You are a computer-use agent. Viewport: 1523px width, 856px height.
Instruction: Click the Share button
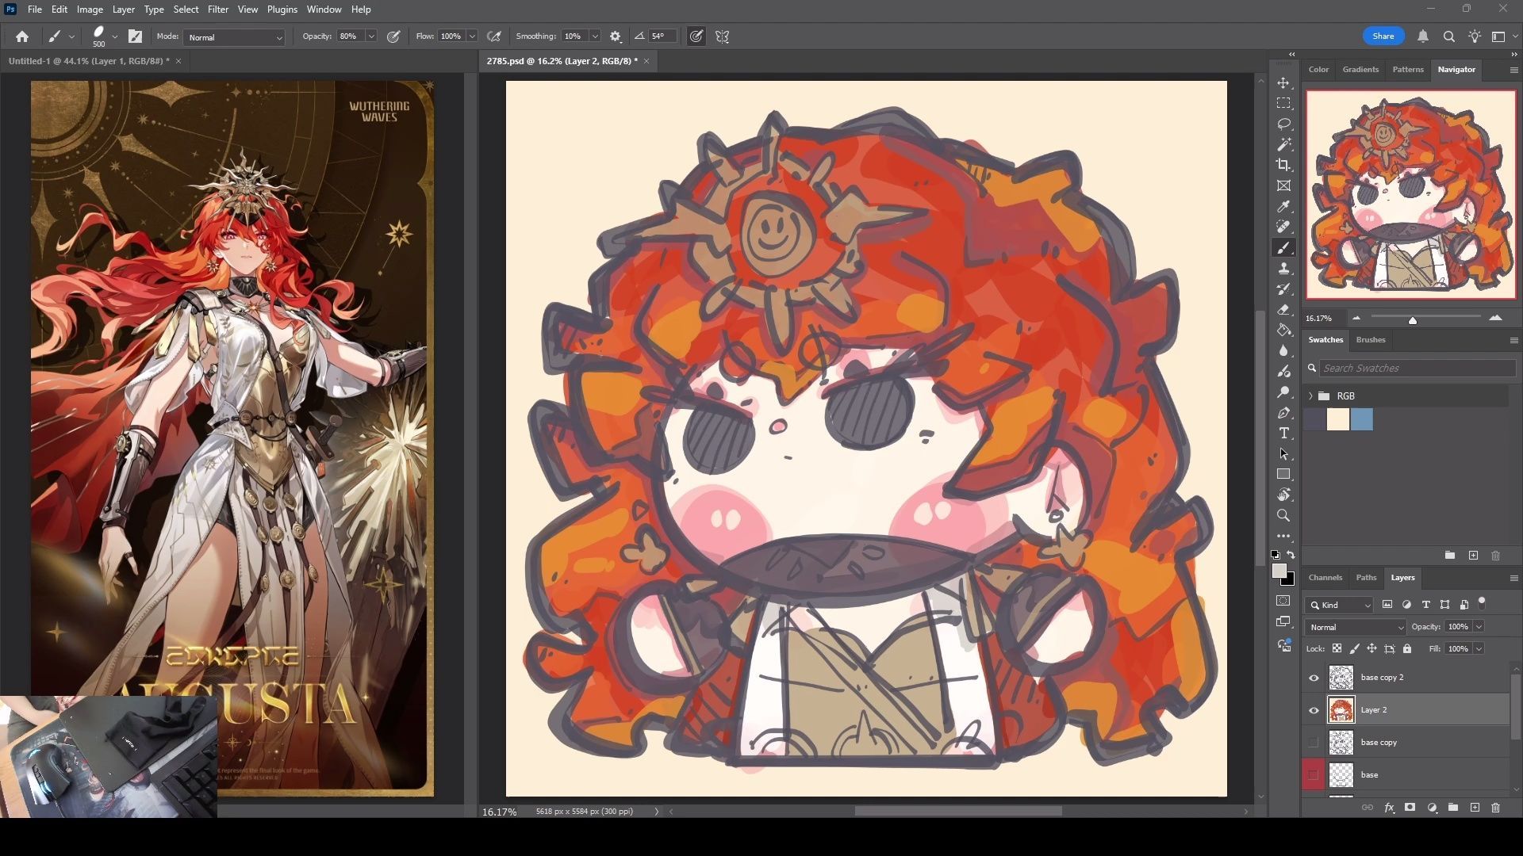point(1383,36)
